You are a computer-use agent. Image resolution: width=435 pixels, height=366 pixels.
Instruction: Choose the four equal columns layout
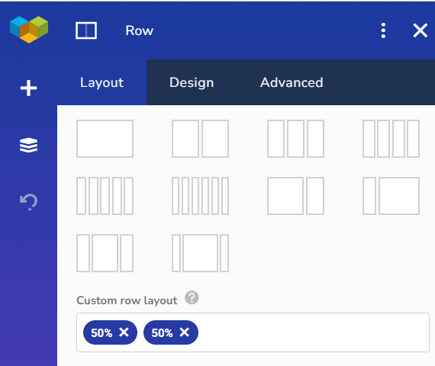point(391,139)
